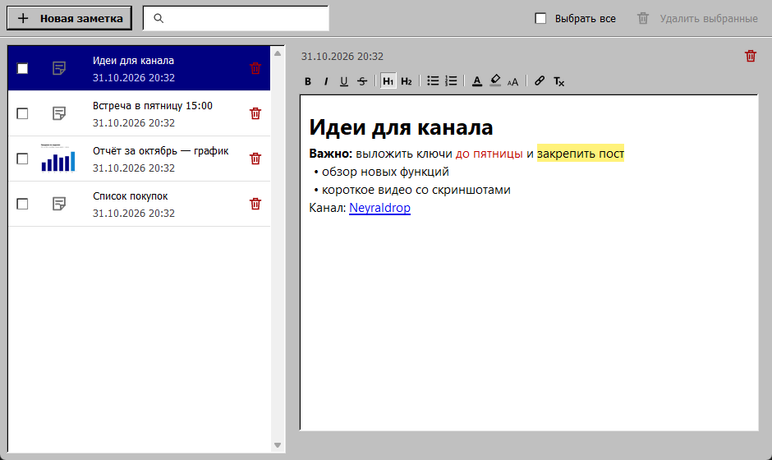The height and width of the screenshot is (460, 772).
Task: Select the note titled 'Идеи для канала'
Action: [x=139, y=68]
